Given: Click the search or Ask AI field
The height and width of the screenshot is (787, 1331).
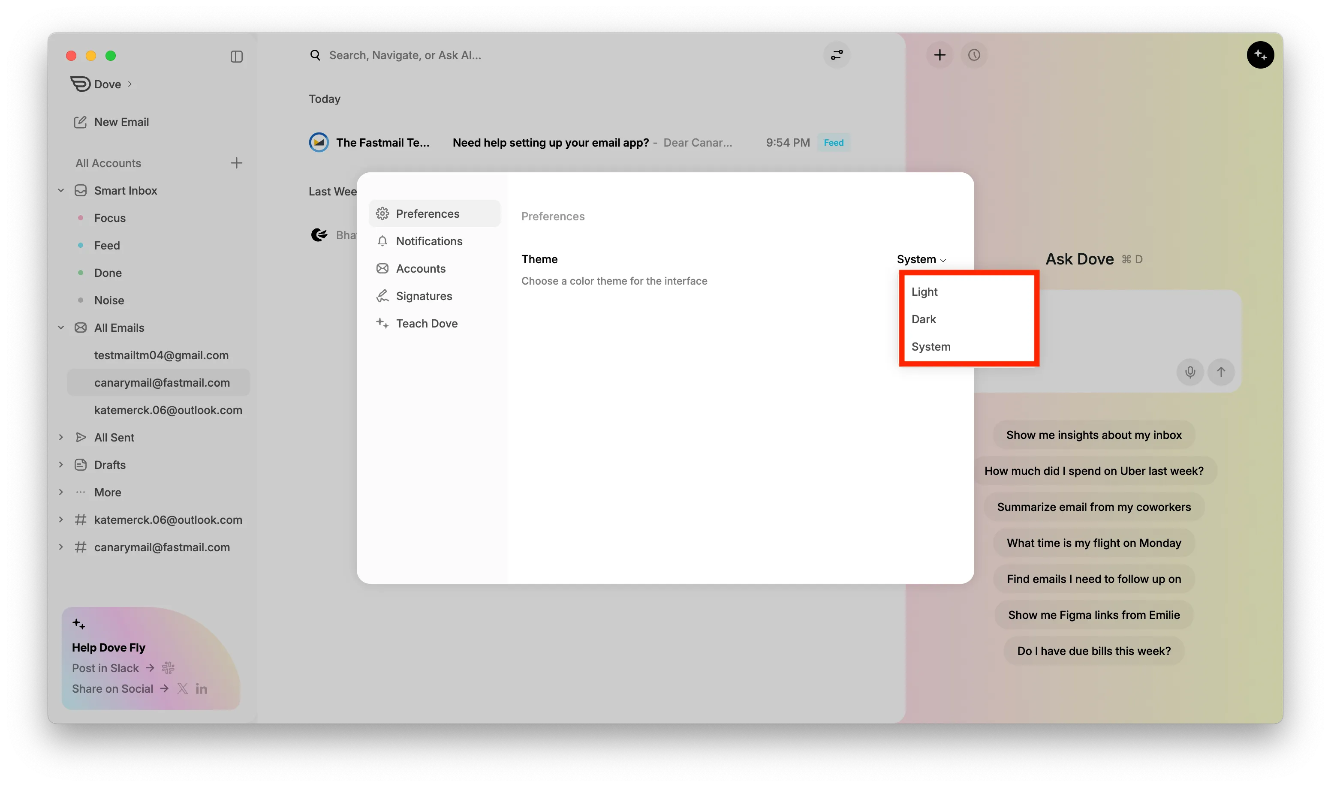Looking at the screenshot, I should [x=404, y=55].
